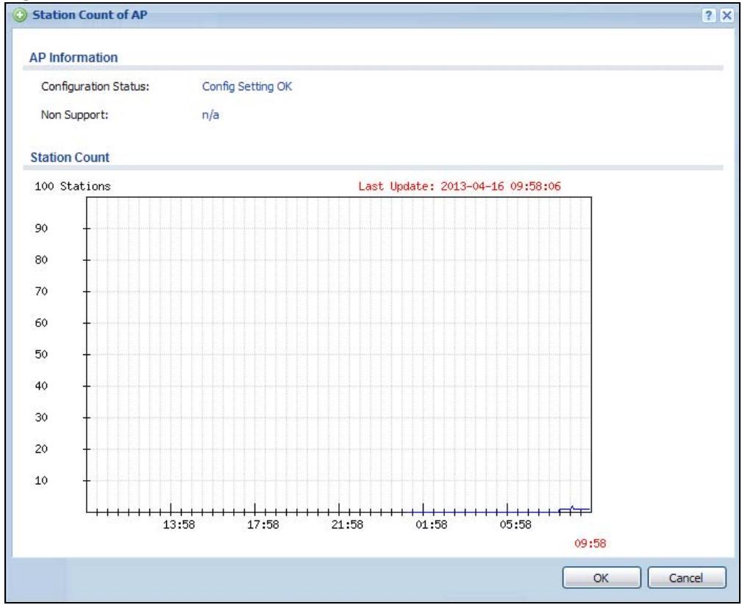Select the 'Config Setting OK' status text
This screenshot has width=742, height=605.
(247, 87)
